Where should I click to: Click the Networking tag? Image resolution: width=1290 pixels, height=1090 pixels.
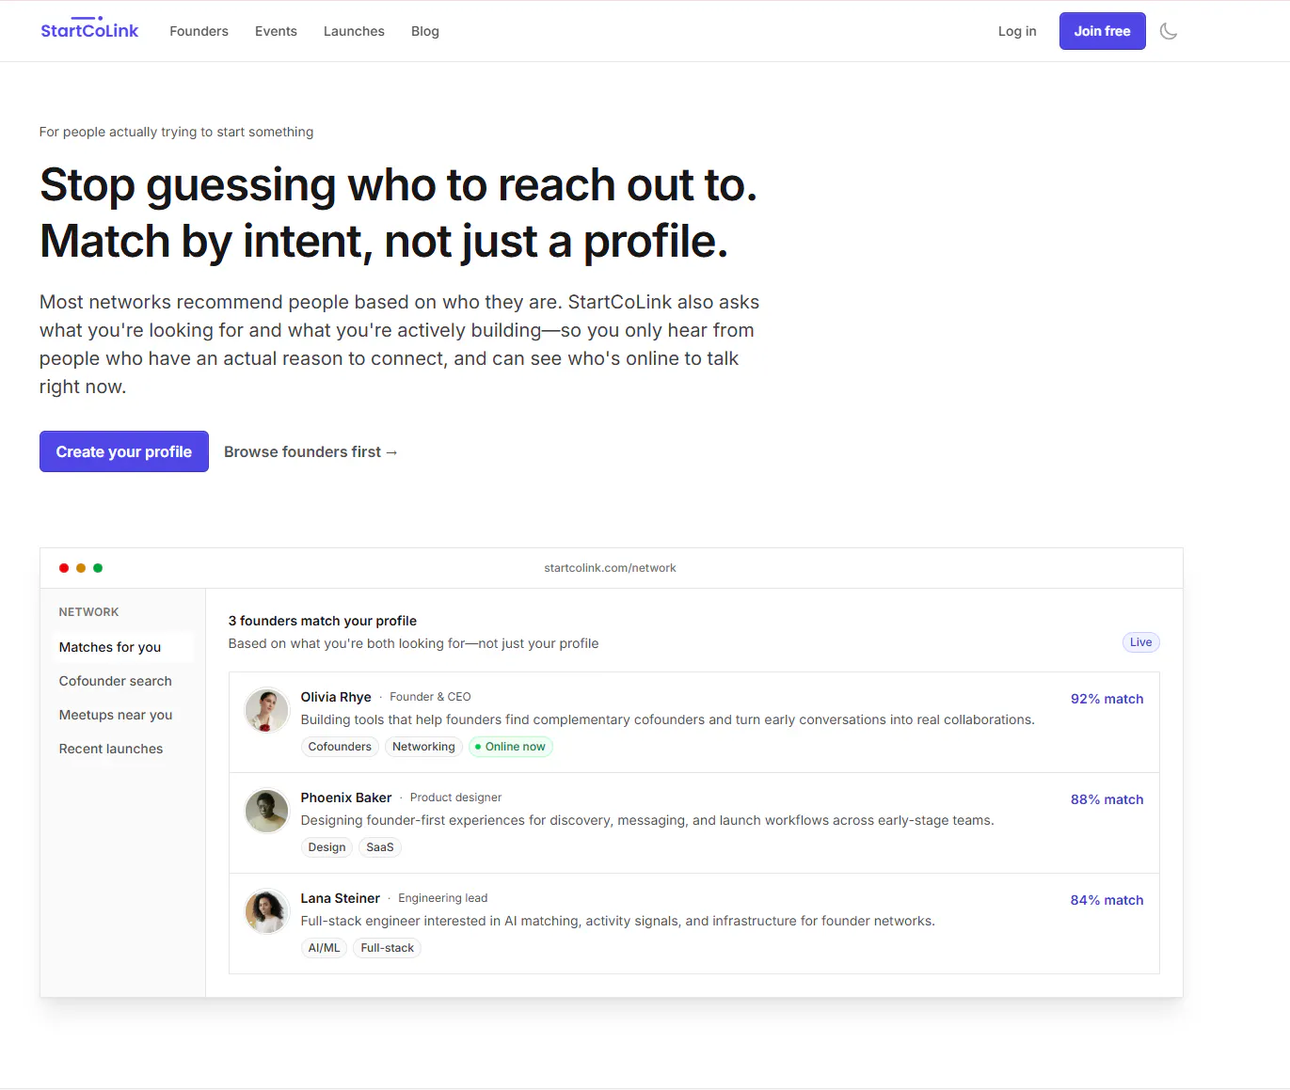[x=423, y=747]
